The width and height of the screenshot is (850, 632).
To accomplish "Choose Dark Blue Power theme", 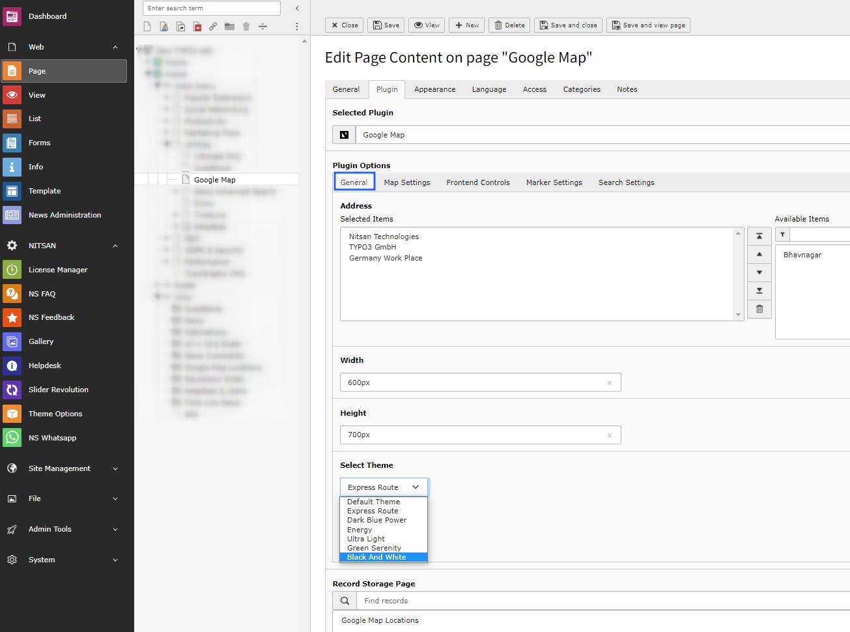I will [x=384, y=520].
